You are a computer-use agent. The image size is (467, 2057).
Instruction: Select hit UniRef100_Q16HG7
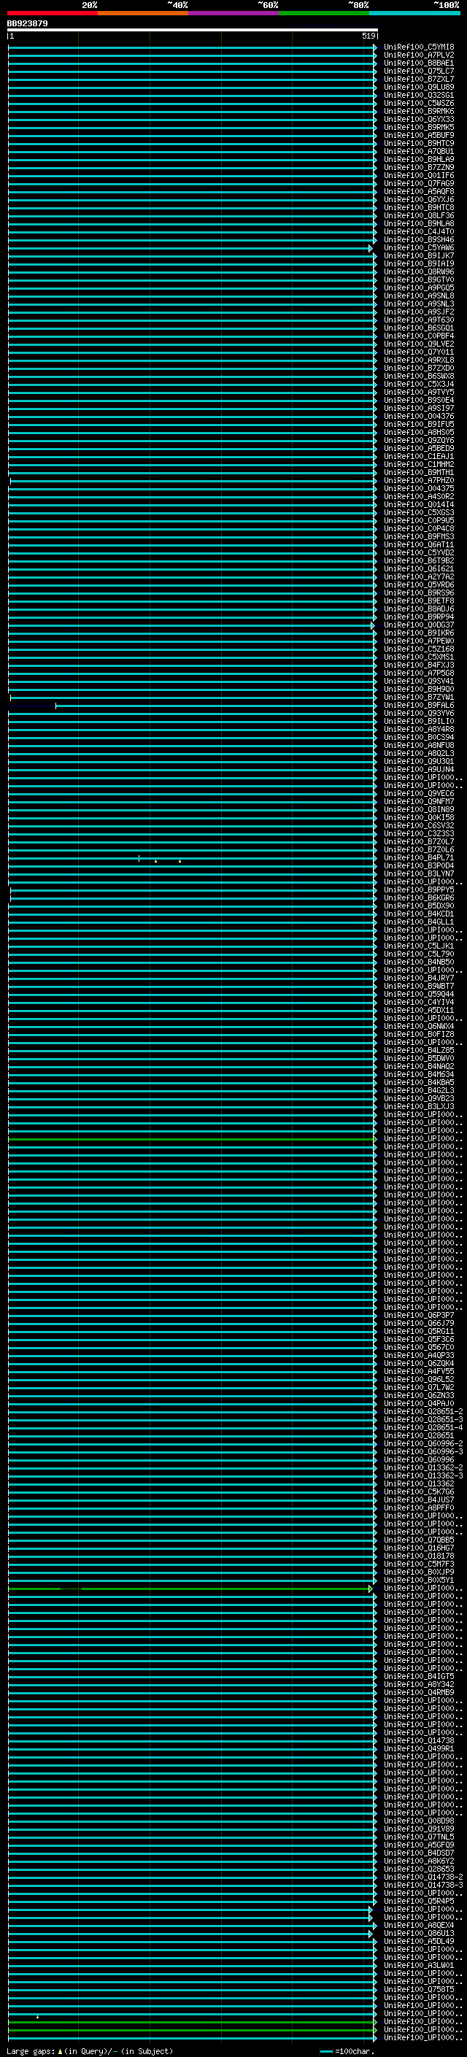coord(418,1548)
